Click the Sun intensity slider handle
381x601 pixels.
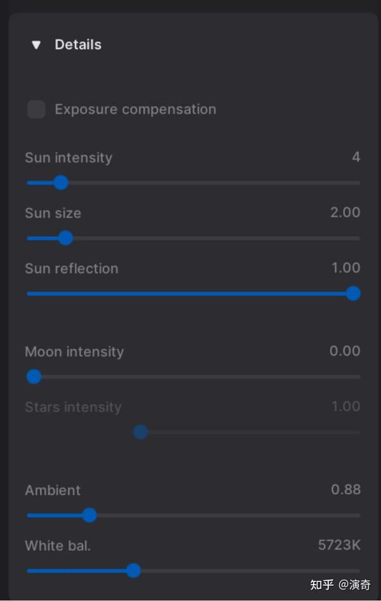click(x=61, y=183)
